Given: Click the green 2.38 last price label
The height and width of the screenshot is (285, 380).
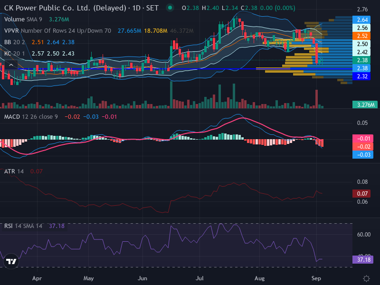Looking at the screenshot, I should pyautogui.click(x=361, y=60).
